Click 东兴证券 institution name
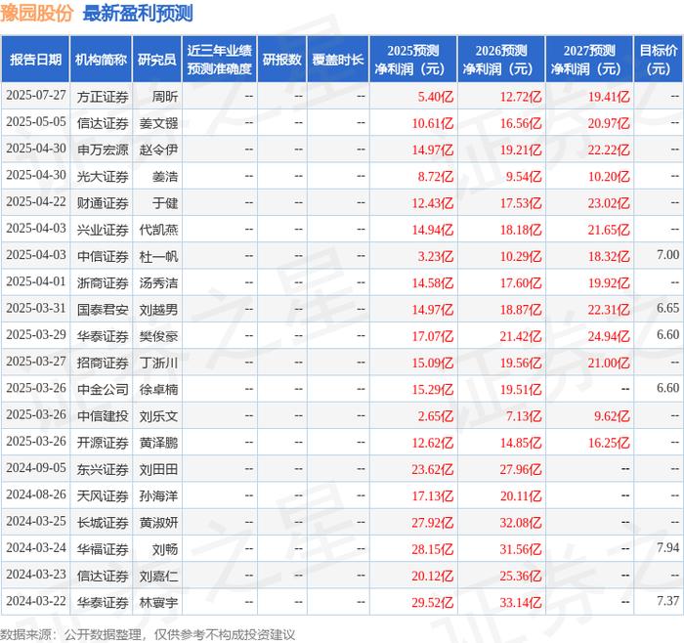This screenshot has height=643, width=684. pyautogui.click(x=103, y=469)
